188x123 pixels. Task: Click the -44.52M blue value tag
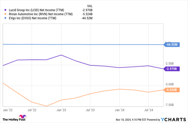tap(172, 44)
